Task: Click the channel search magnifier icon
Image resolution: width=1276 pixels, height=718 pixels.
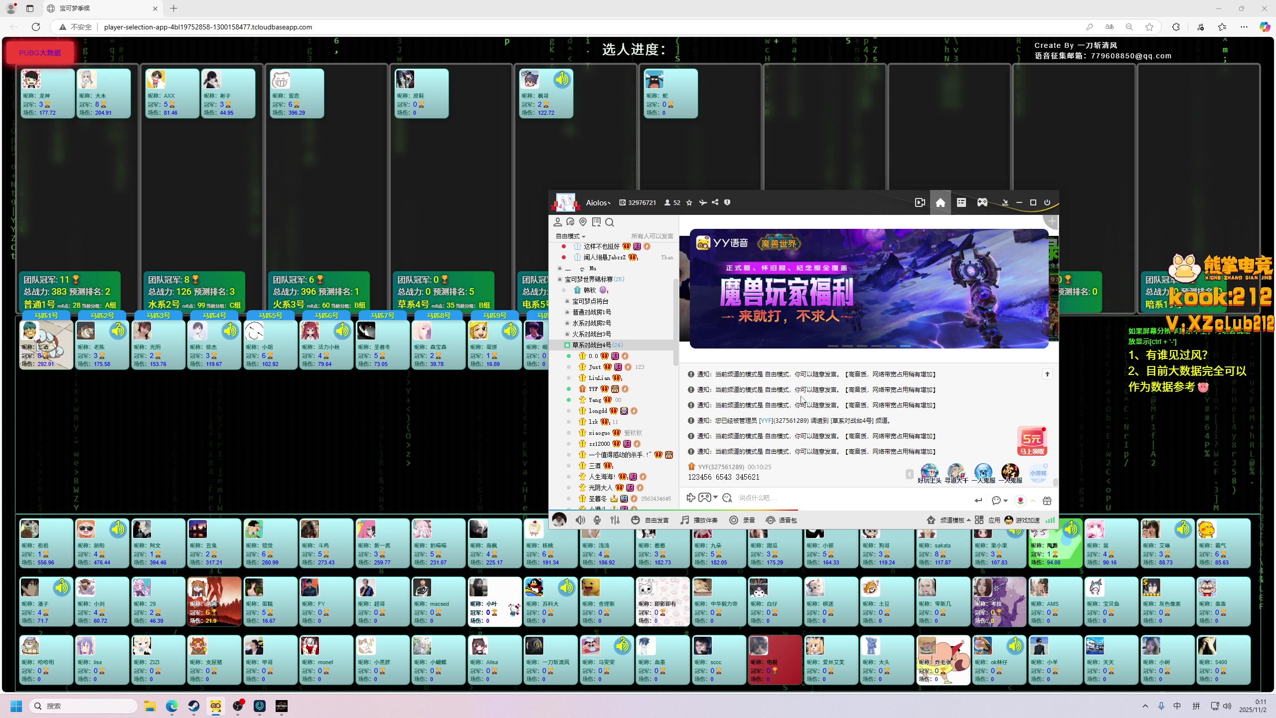Action: point(610,222)
